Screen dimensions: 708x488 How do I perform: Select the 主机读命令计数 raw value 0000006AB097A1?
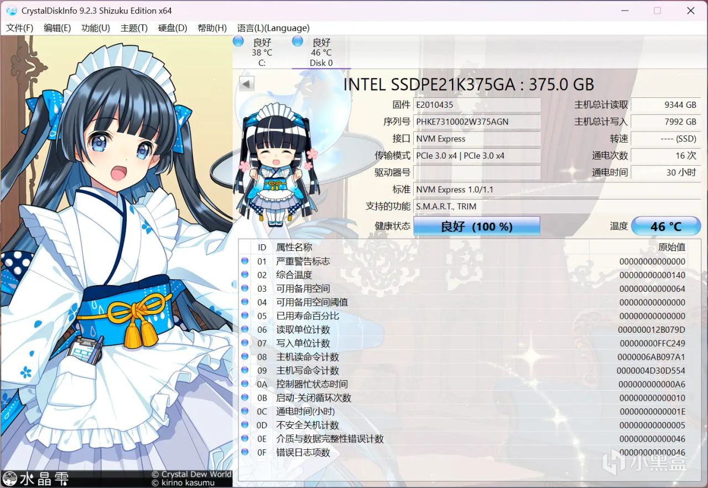[652, 356]
